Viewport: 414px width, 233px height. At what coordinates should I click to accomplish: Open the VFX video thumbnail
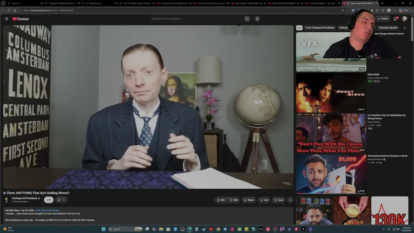(331, 52)
